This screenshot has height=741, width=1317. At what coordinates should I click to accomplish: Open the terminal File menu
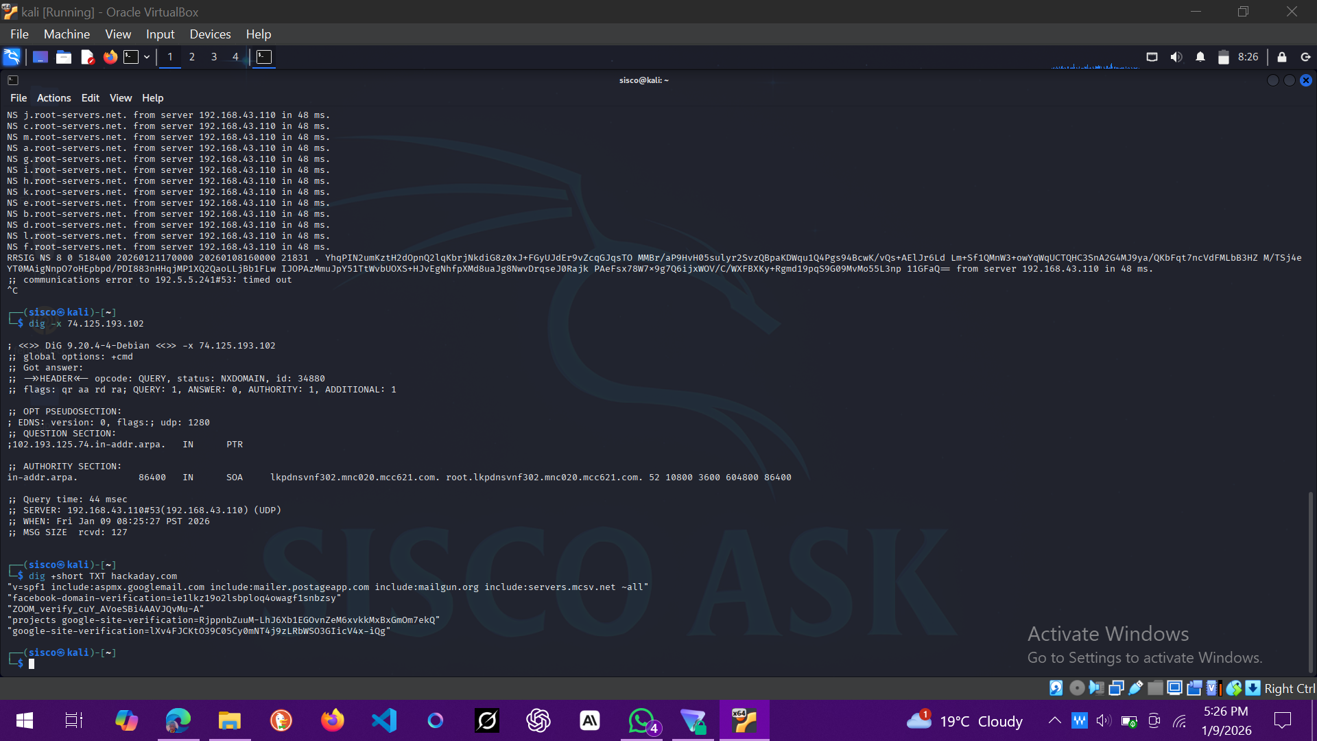pos(19,98)
